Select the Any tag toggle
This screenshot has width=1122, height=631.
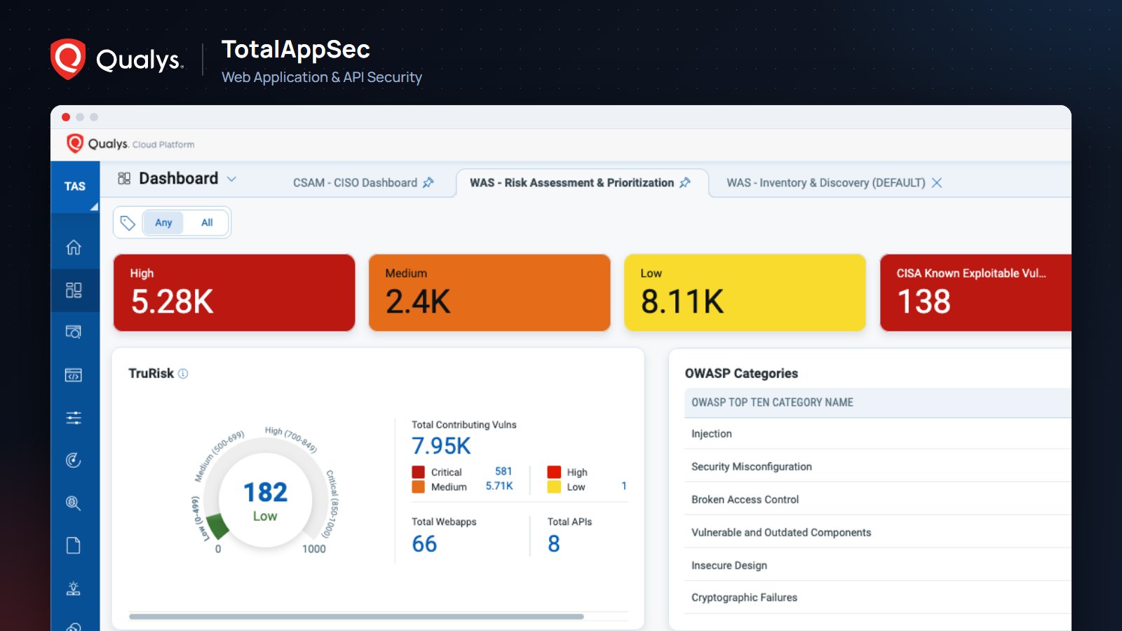[163, 223]
